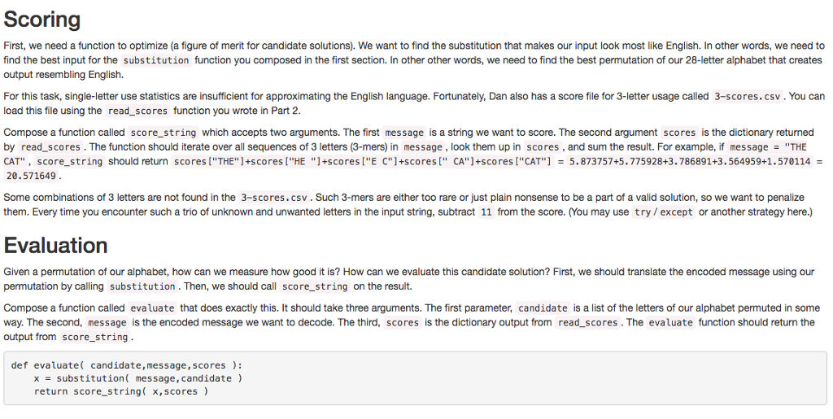
Task: Click the inline code word 'try'
Action: pos(642,212)
